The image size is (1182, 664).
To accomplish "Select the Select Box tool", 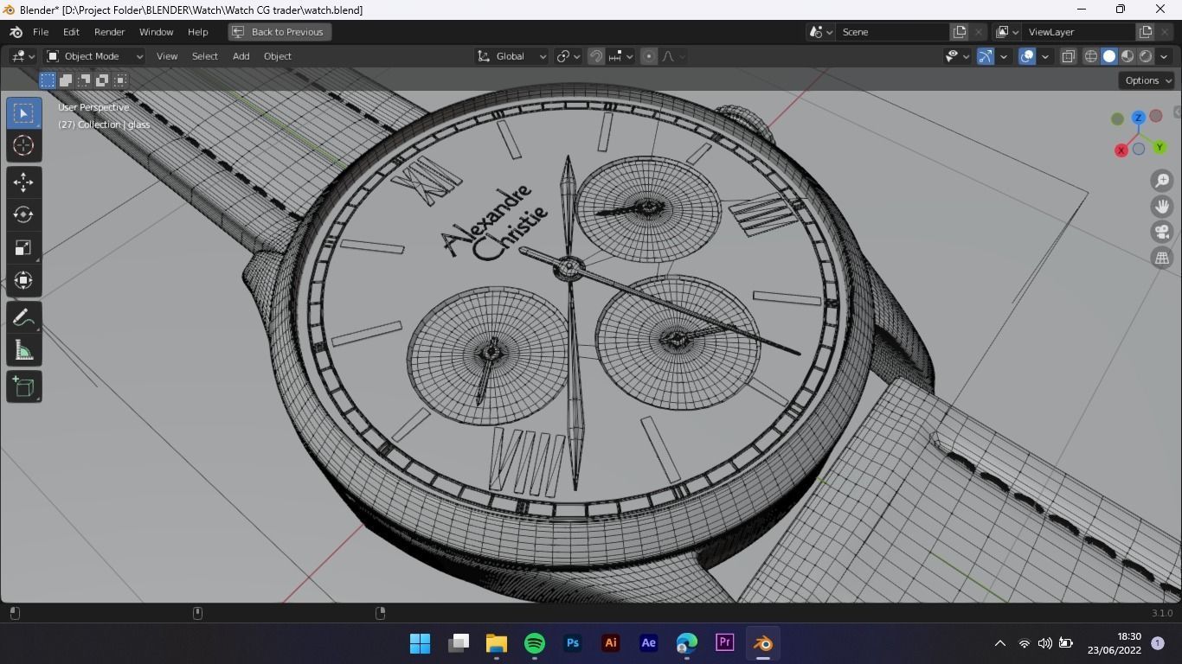I will 23,113.
